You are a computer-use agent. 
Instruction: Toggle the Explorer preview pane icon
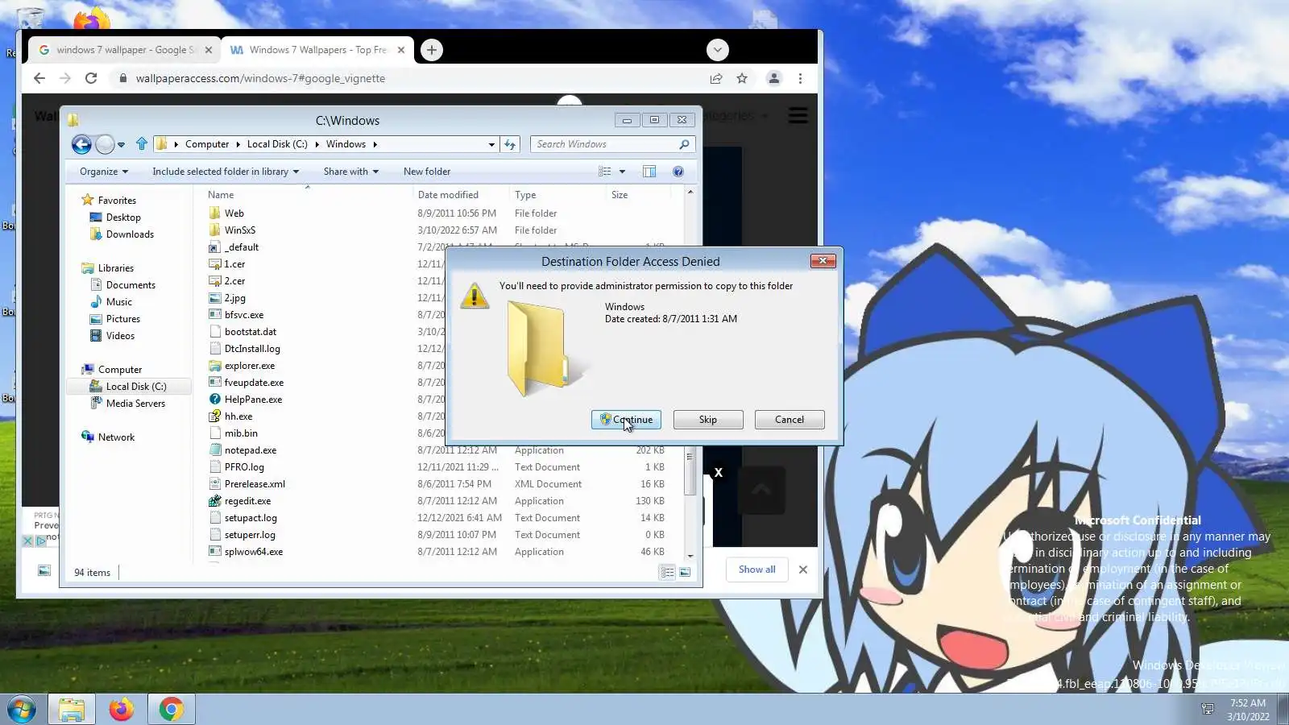click(649, 172)
